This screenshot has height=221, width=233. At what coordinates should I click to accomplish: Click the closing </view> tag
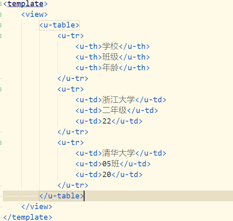[37, 207]
